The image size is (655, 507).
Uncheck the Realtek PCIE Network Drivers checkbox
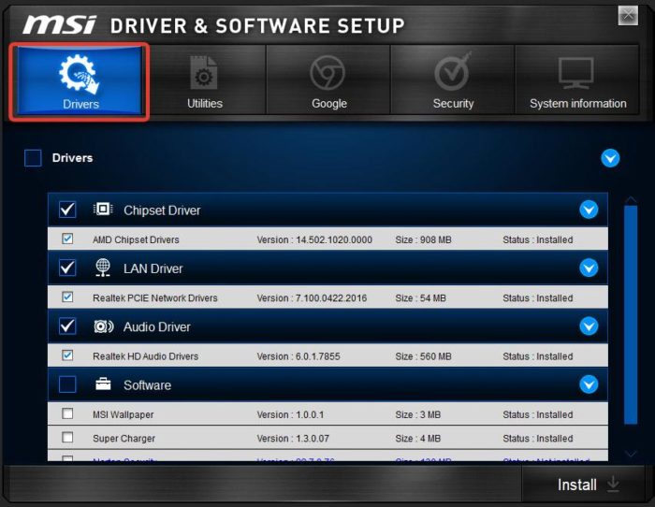coord(67,297)
